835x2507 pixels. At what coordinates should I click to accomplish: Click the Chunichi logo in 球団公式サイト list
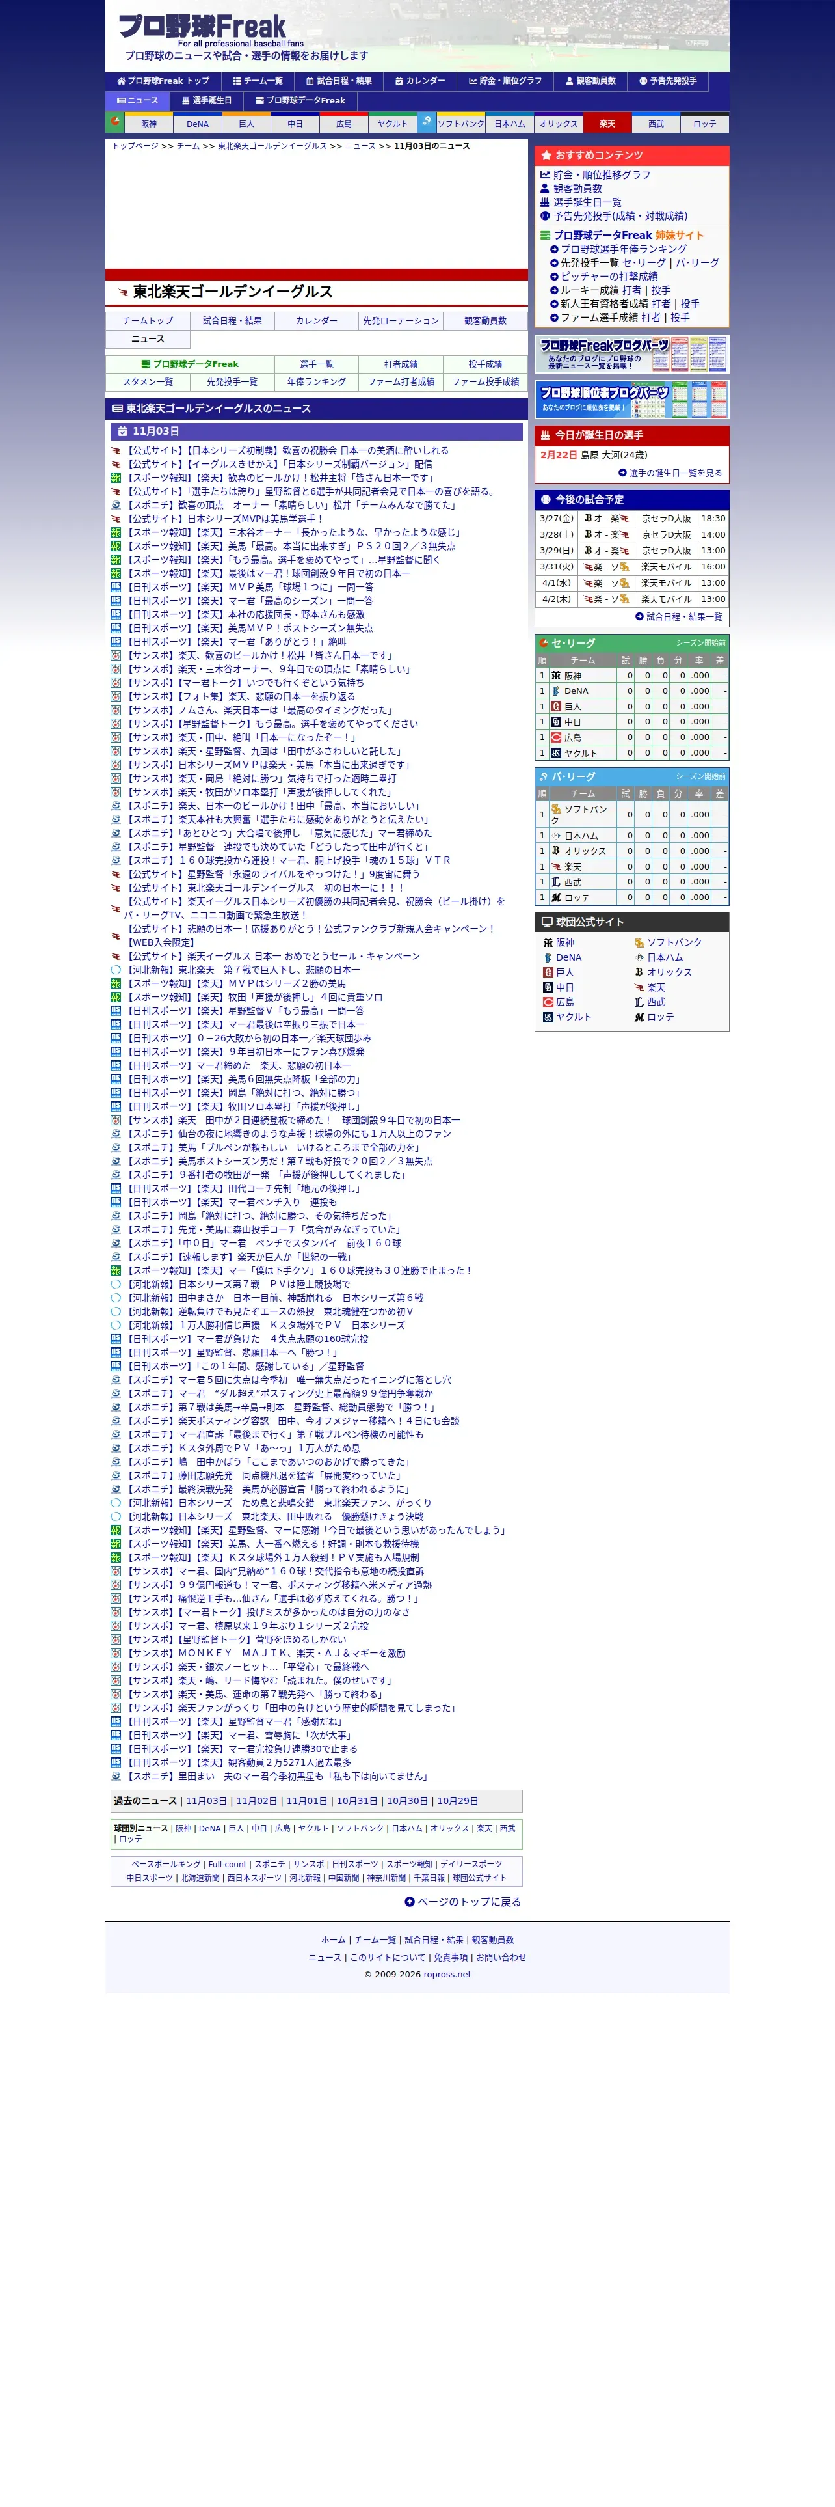click(548, 988)
